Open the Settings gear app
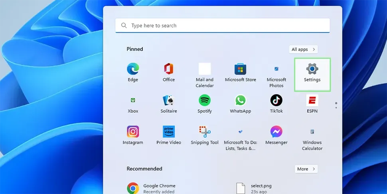Image resolution: width=387 pixels, height=194 pixels. (312, 75)
